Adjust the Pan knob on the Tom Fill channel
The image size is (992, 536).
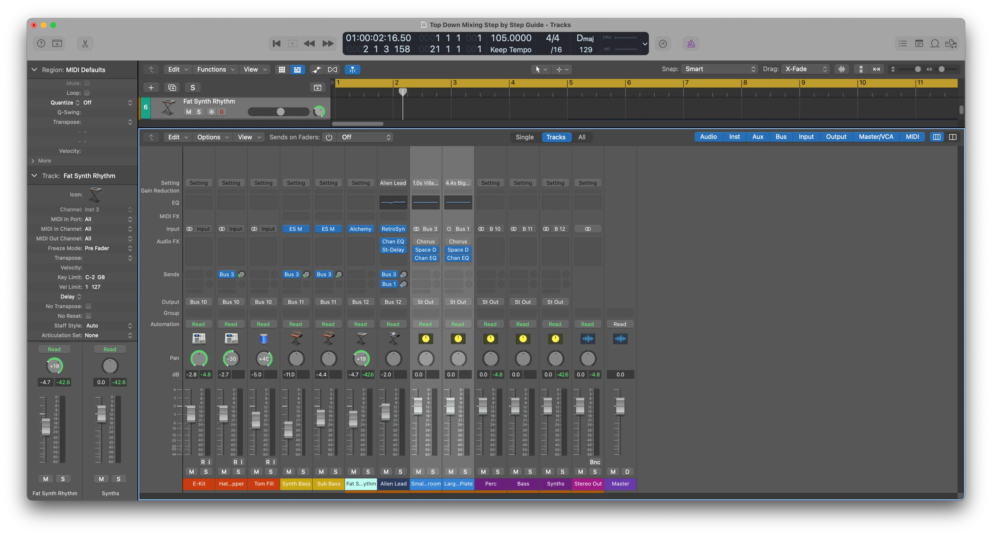pyautogui.click(x=264, y=358)
